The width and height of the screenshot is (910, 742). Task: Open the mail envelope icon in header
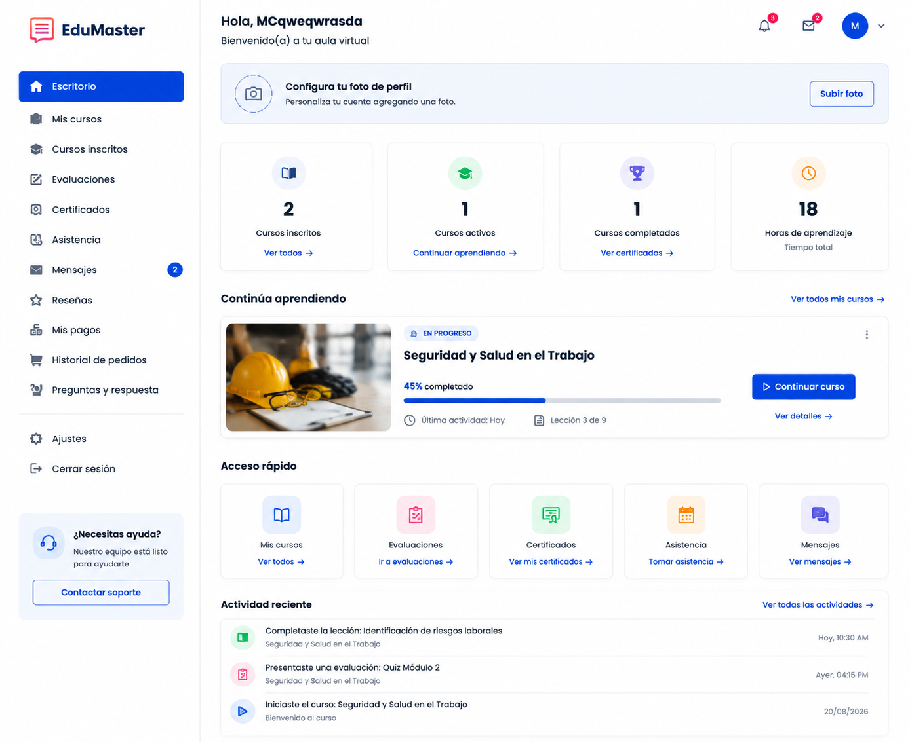click(x=808, y=26)
